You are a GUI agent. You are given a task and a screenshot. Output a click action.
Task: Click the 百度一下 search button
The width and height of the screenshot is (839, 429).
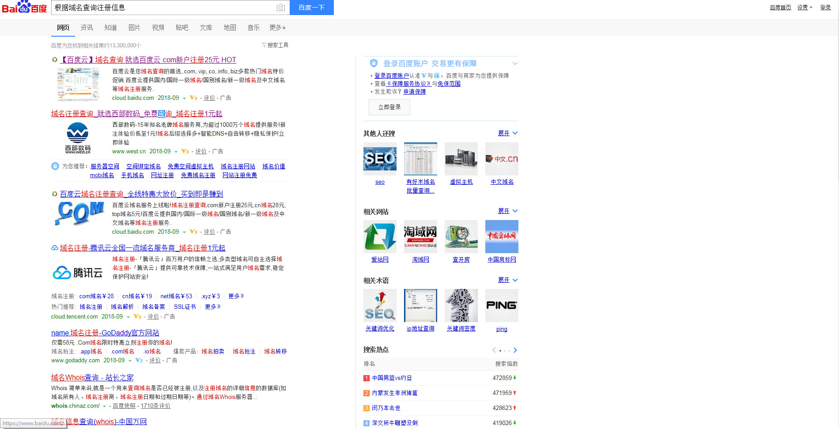312,8
